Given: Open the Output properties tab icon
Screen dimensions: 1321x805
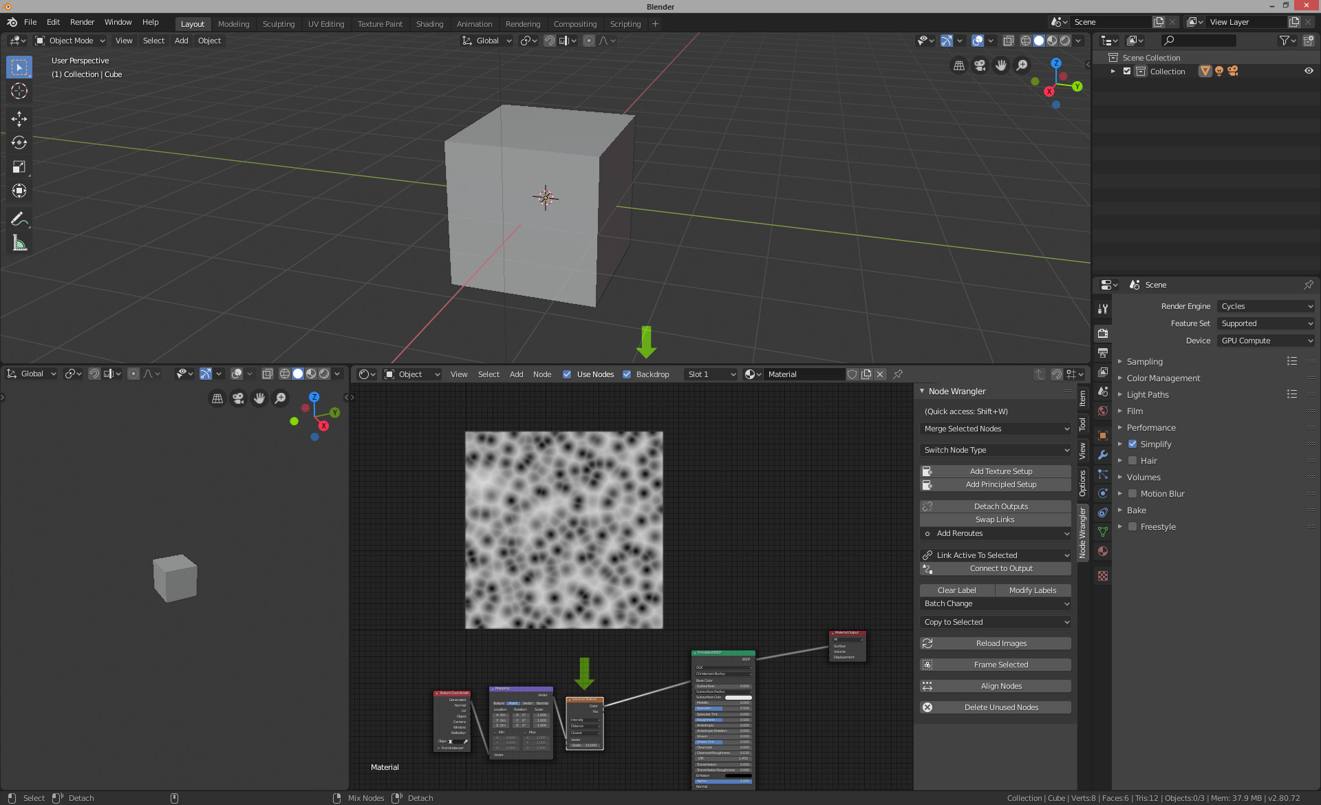Looking at the screenshot, I should point(1103,352).
